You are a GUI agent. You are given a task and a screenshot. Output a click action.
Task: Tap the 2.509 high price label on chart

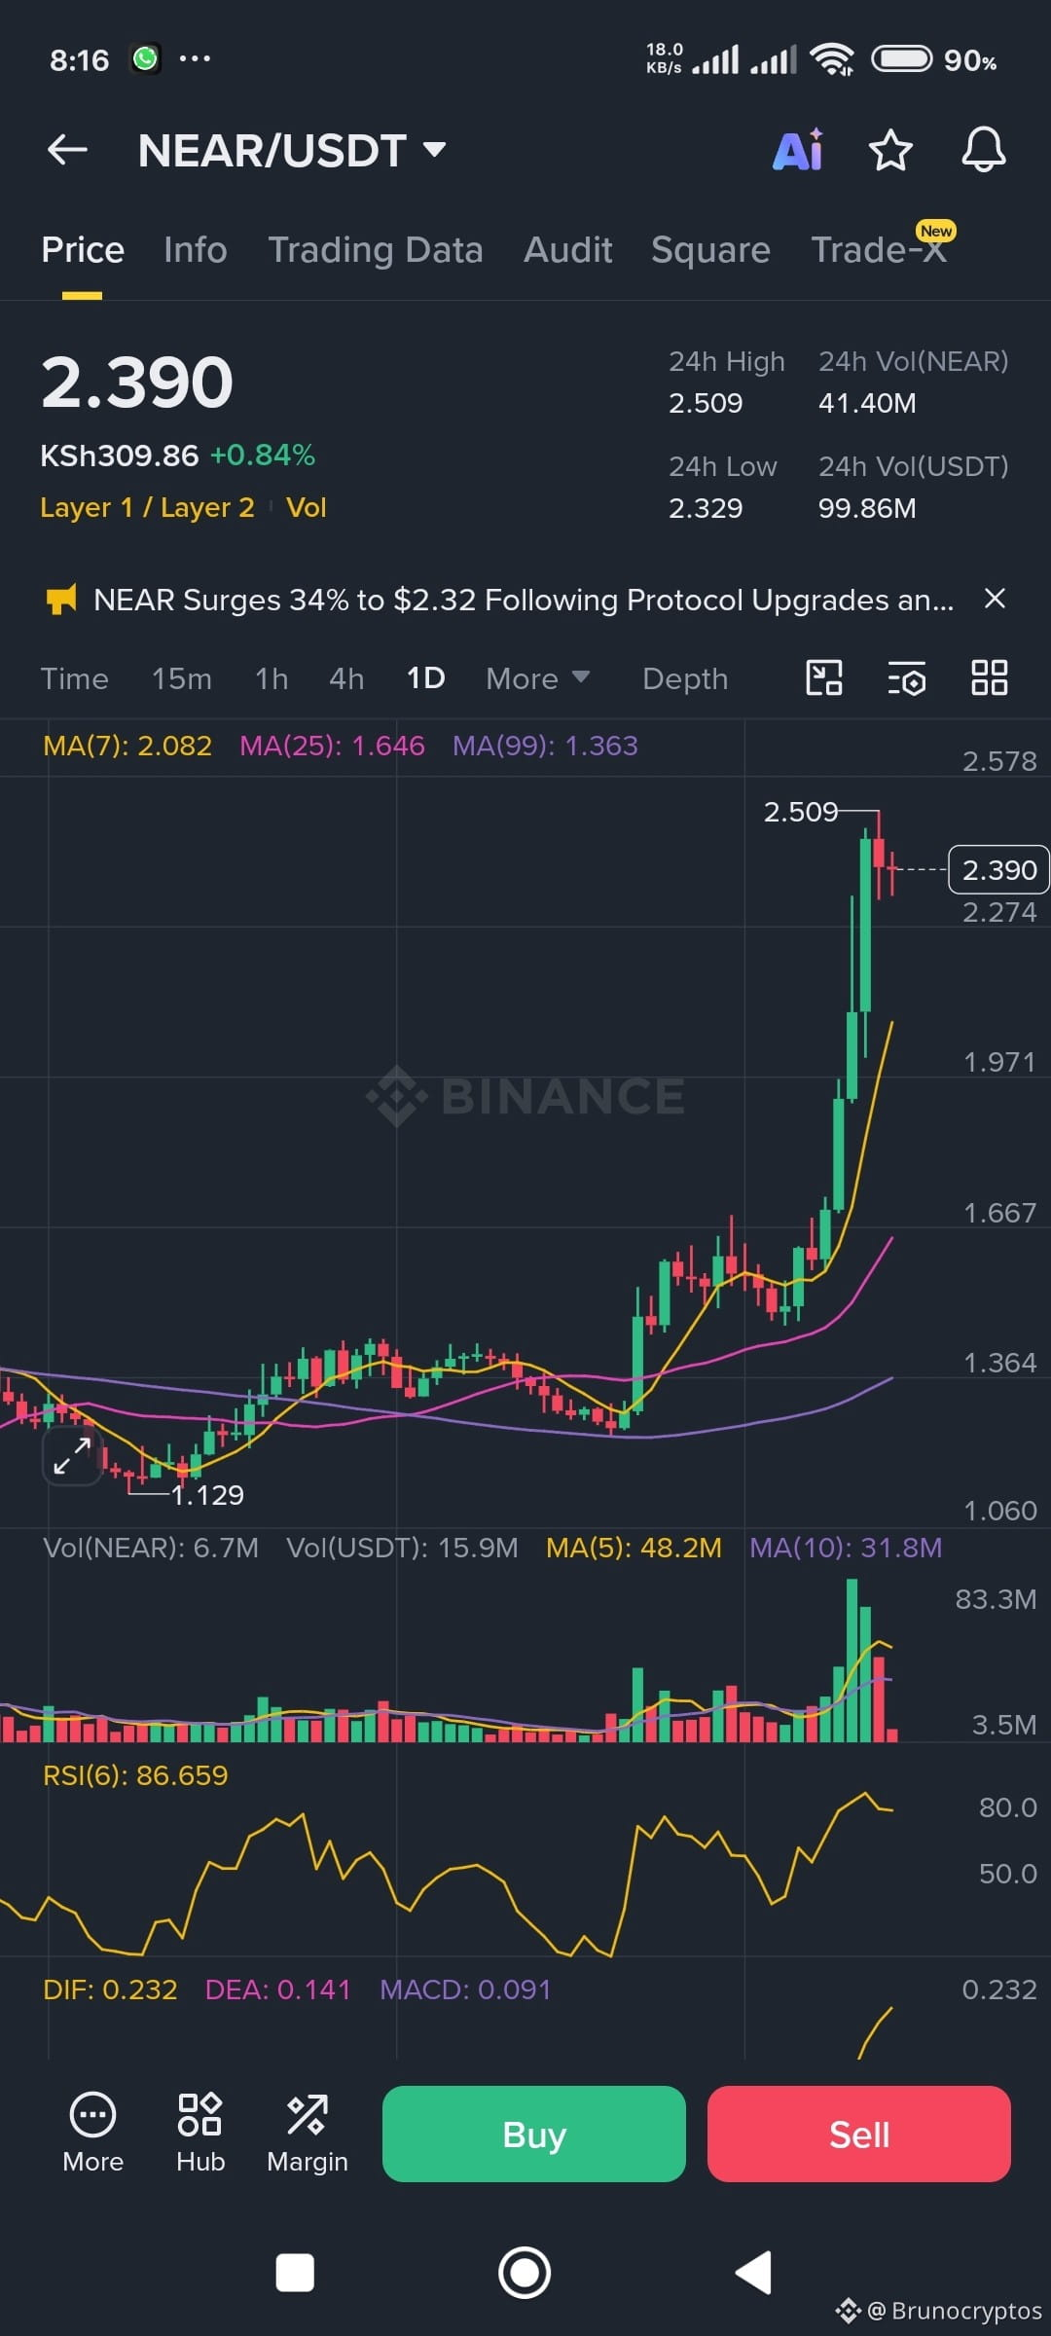800,812
